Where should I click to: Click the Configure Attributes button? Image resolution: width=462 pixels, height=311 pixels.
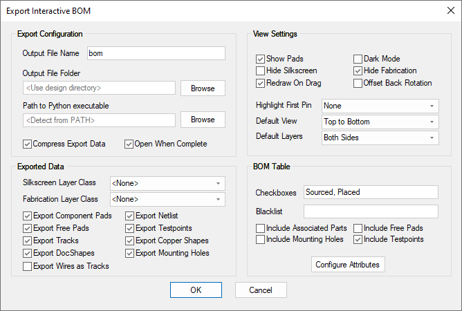(x=348, y=265)
